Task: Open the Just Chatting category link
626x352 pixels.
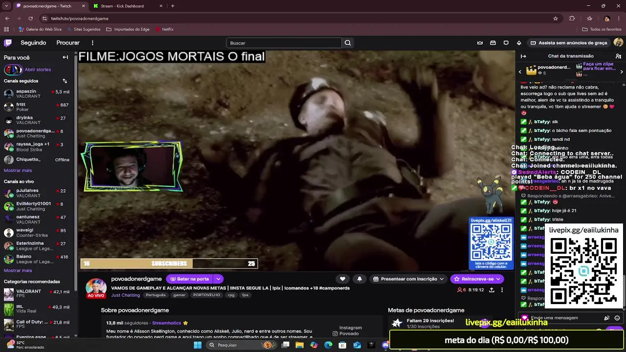Action: [x=125, y=295]
